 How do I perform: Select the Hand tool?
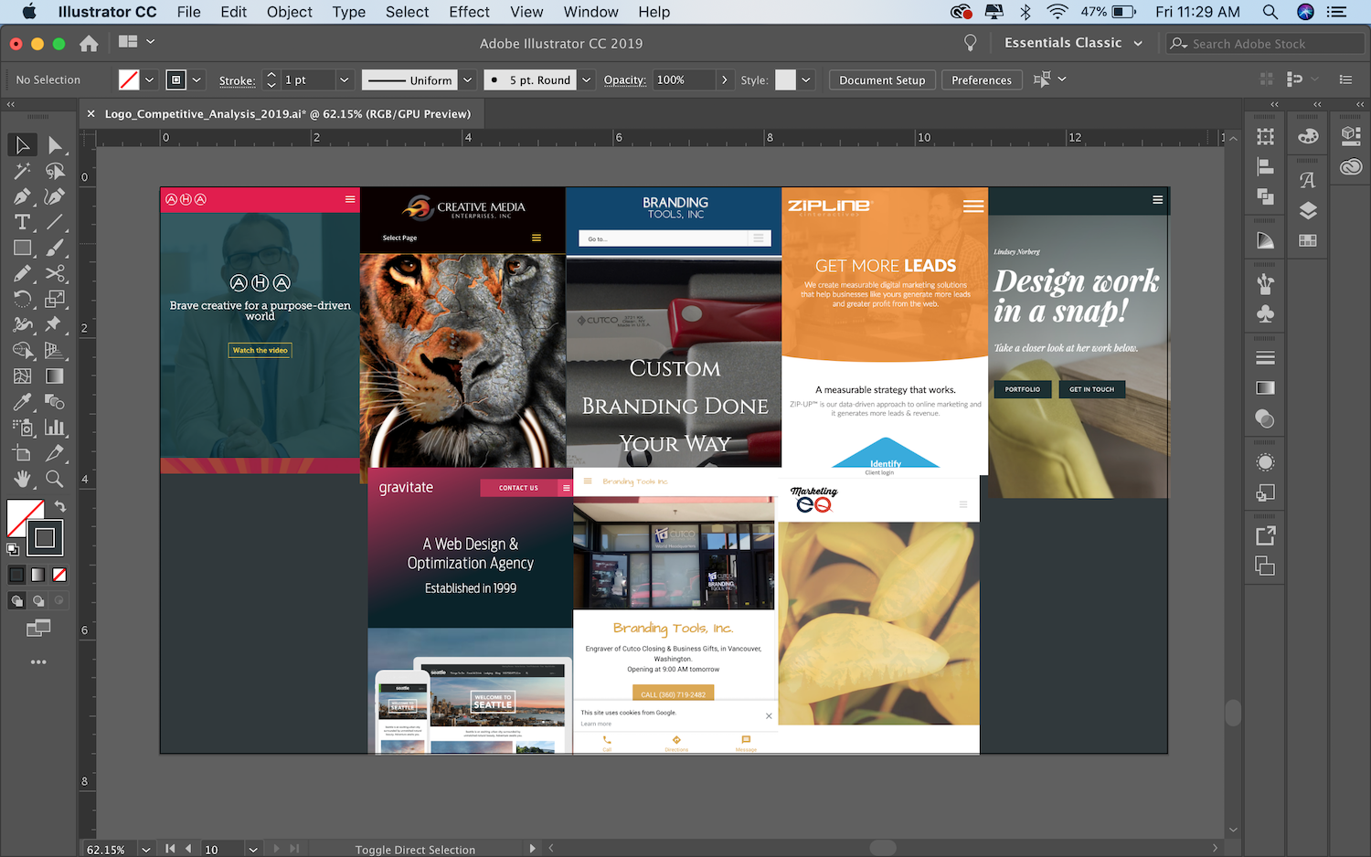pyautogui.click(x=22, y=478)
